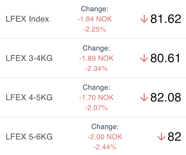This screenshot has height=155, width=186.
Task: Click the red down arrow beside 81.62
Action: 144,19
